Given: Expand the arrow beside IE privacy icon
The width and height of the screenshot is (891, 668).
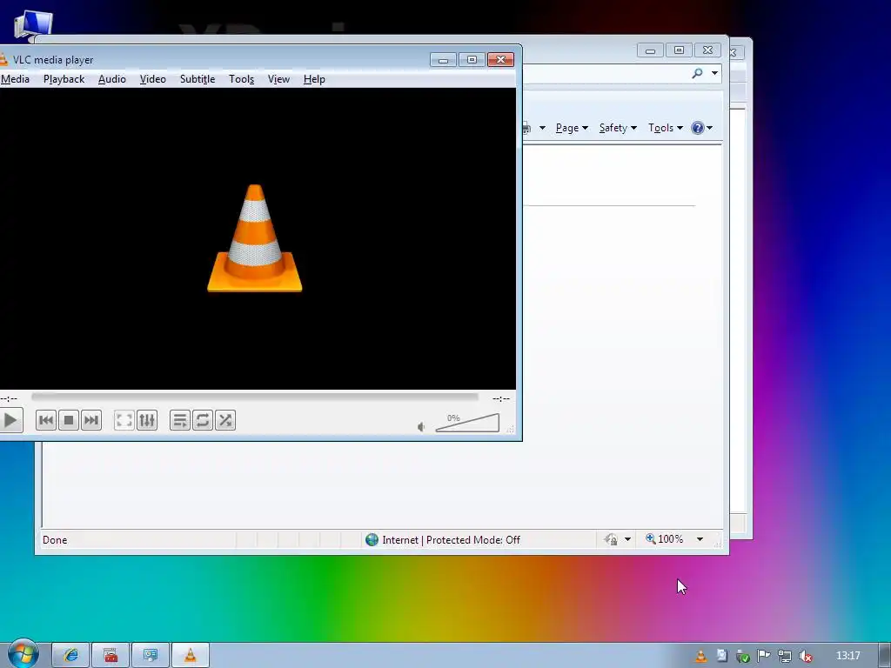Looking at the screenshot, I should pos(627,539).
